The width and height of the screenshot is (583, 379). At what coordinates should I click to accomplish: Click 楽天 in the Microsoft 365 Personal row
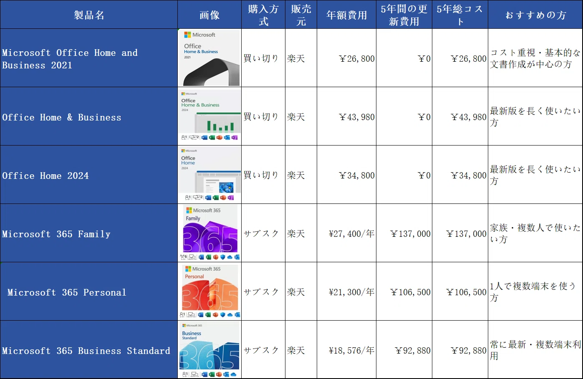tap(296, 292)
